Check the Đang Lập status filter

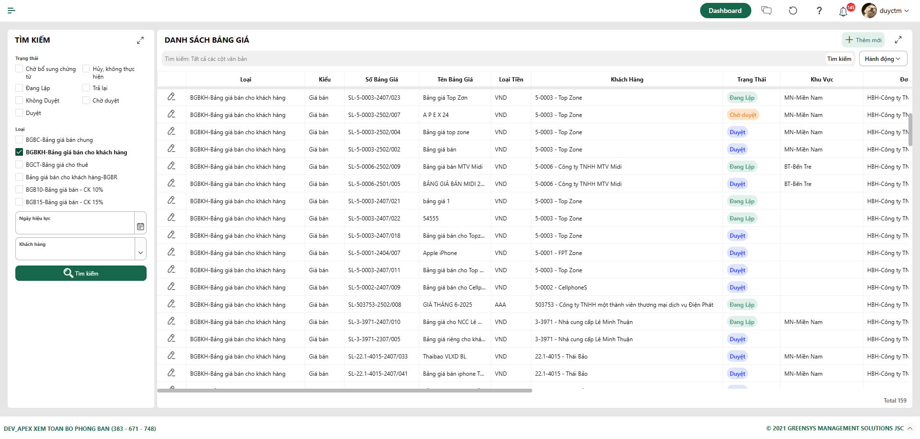point(19,88)
